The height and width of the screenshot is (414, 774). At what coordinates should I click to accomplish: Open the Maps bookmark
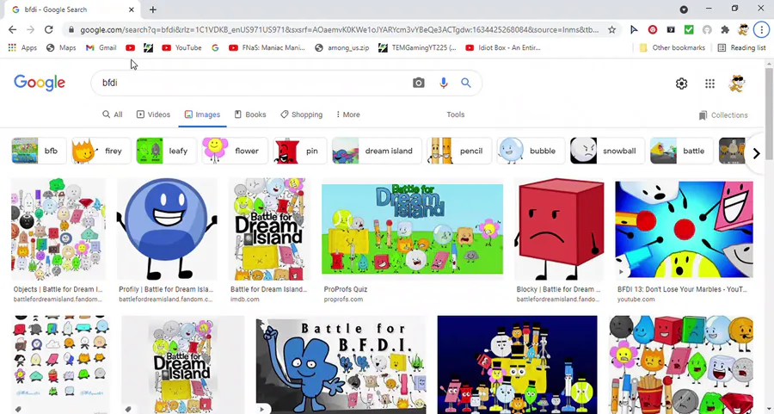click(61, 48)
